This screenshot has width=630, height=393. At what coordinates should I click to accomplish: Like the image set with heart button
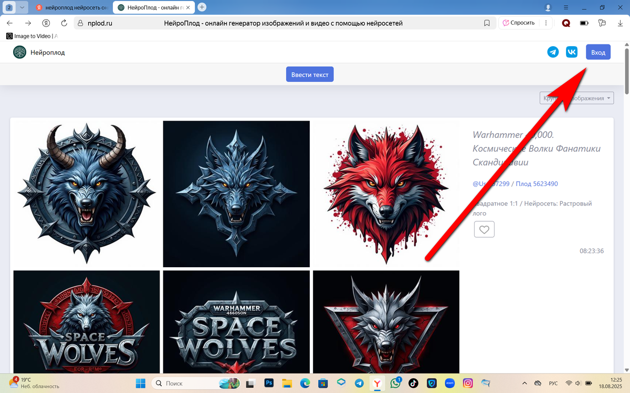click(x=484, y=230)
